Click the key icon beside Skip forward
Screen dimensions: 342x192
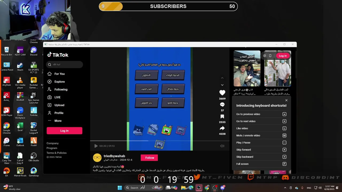point(285,150)
